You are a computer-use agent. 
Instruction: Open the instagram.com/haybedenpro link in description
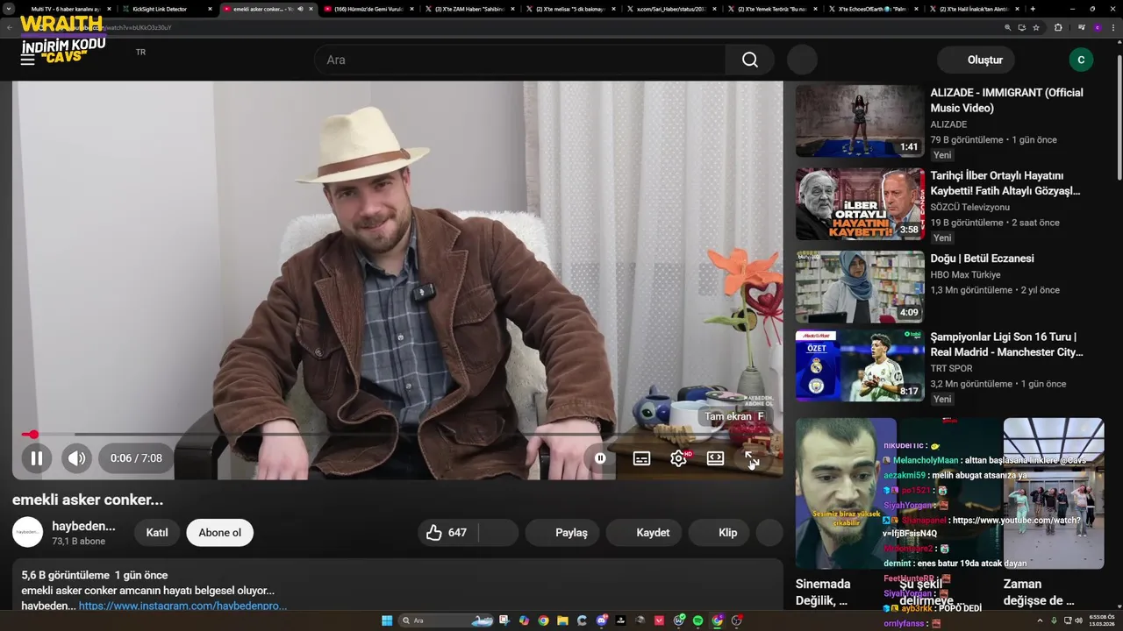182,606
